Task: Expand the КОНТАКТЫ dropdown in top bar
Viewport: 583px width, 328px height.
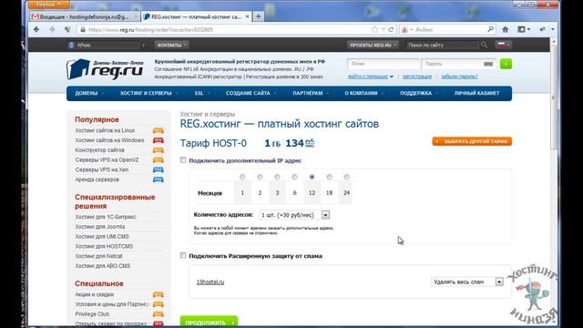Action: 171,45
